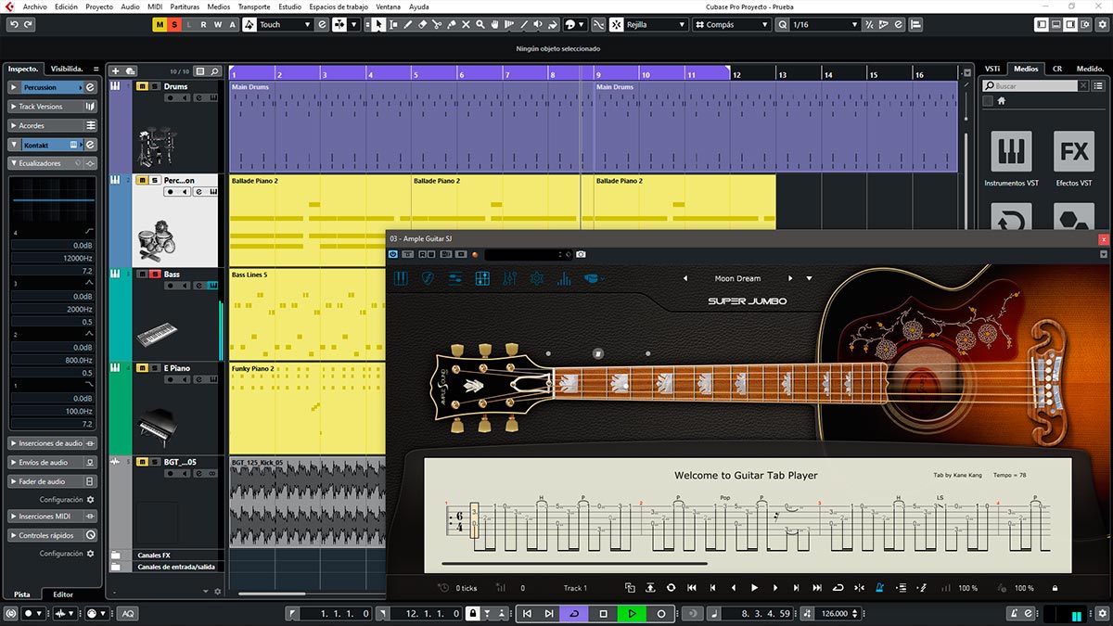Click the AQ auto-quantize button
1113x626 pixels.
pos(128,613)
